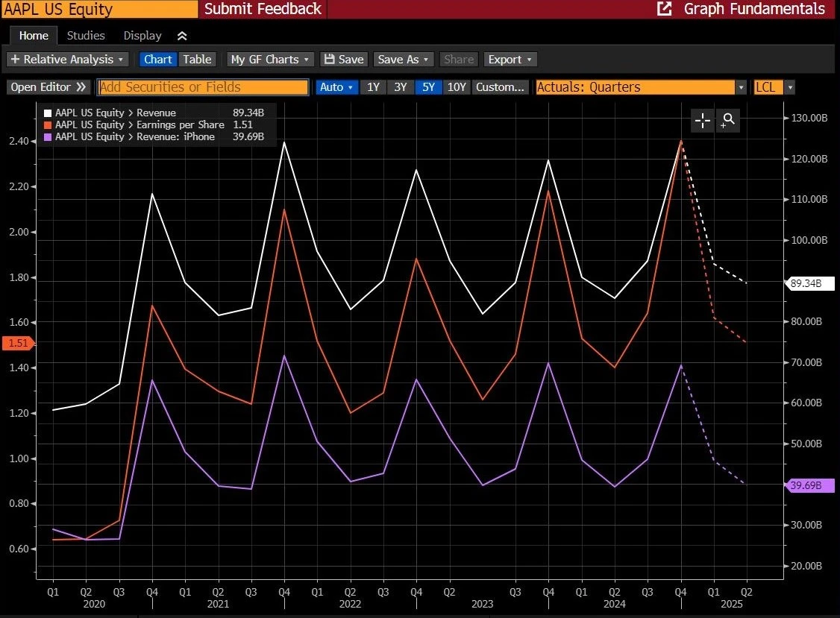Viewport: 840px width, 618px height.
Task: Click the pop-out icon beside Graph Fundamentals
Action: 663,9
